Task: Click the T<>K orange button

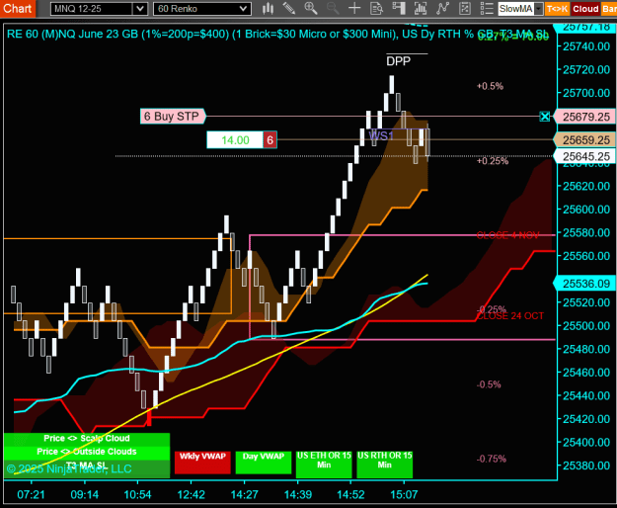Action: click(x=557, y=9)
